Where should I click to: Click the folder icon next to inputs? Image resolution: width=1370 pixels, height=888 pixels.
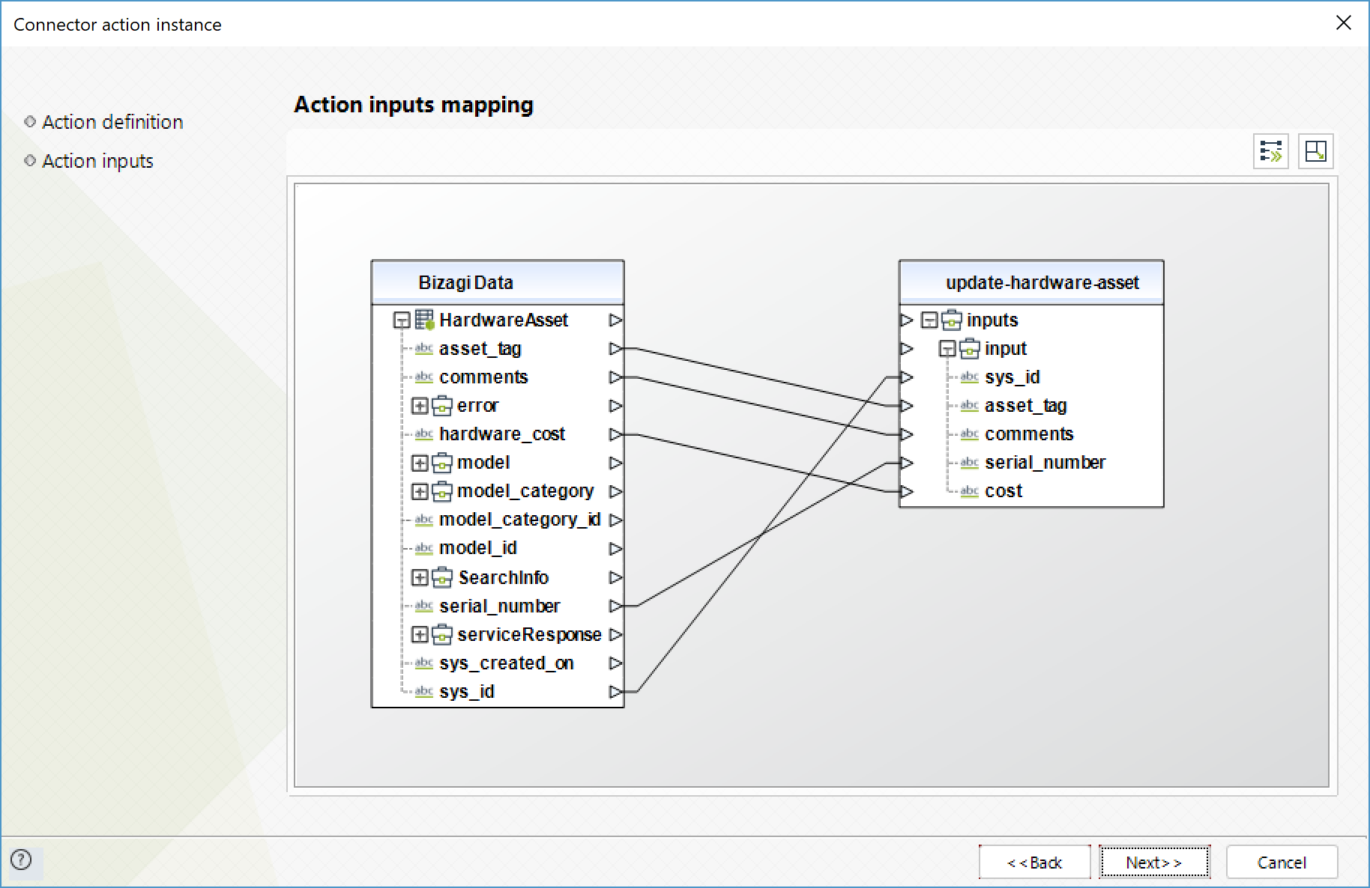tap(952, 320)
